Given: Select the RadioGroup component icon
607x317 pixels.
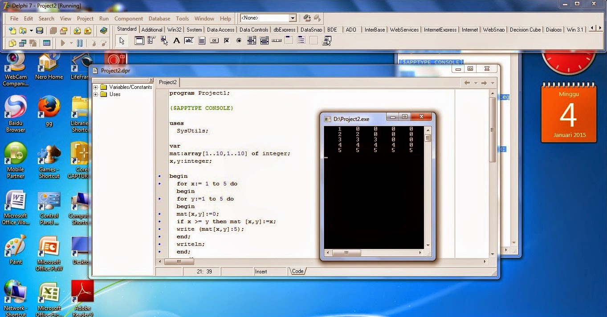Looking at the screenshot, I should tap(301, 40).
